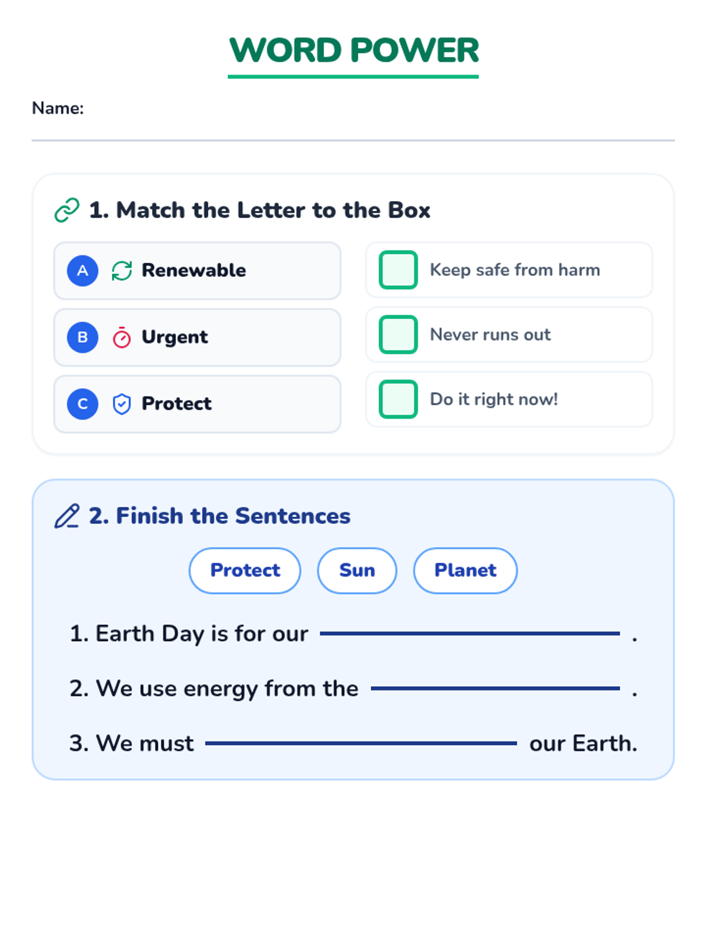
Task: Check the box beside Never runs out
Action: pos(398,335)
